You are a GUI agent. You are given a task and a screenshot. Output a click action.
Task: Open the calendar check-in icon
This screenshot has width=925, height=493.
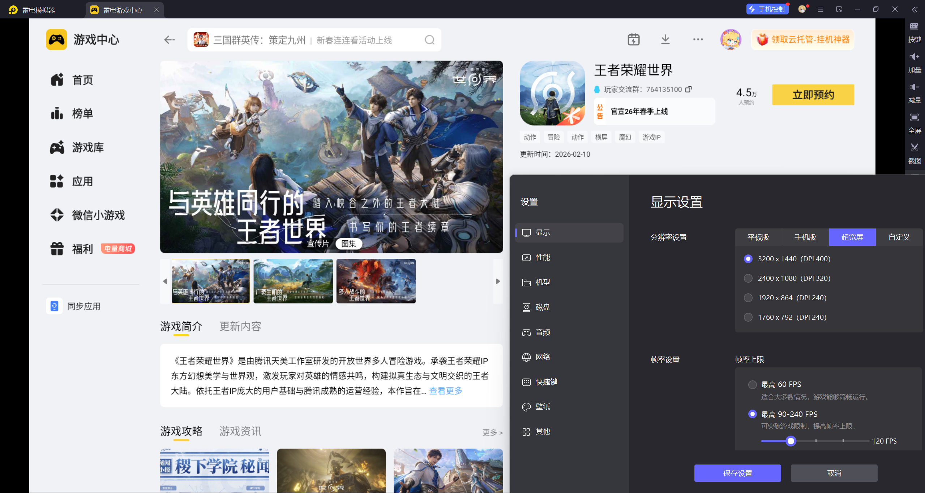(x=633, y=39)
